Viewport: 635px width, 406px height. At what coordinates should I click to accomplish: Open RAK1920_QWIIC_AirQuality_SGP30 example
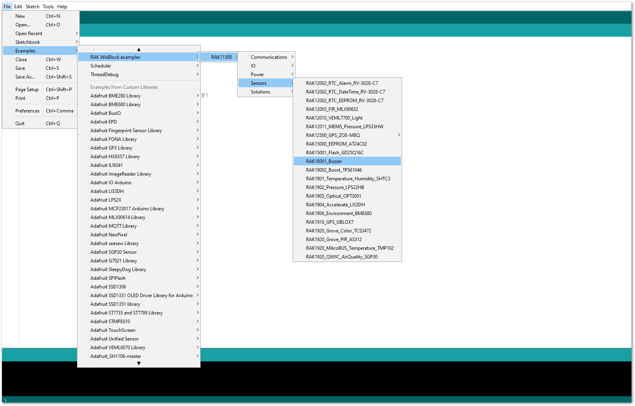(347, 257)
